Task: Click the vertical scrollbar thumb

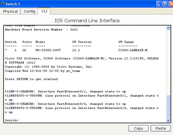Action: [x=168, y=107]
